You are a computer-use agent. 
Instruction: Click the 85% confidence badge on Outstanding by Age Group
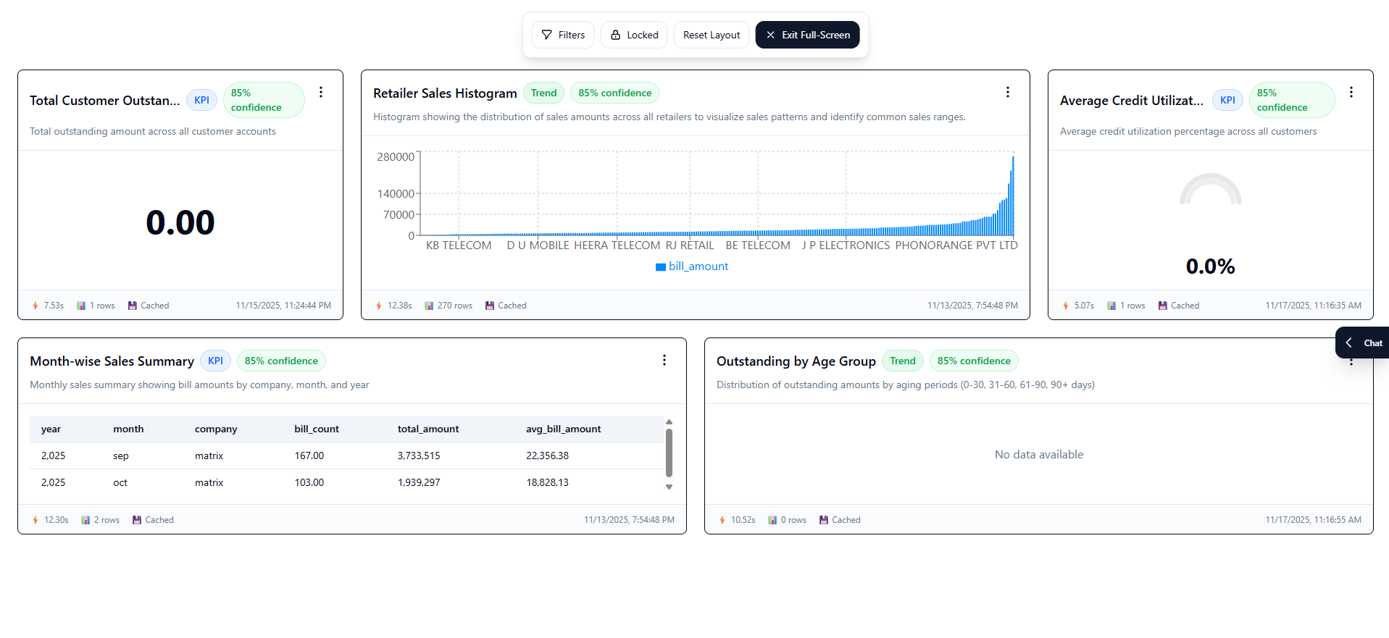[973, 361]
